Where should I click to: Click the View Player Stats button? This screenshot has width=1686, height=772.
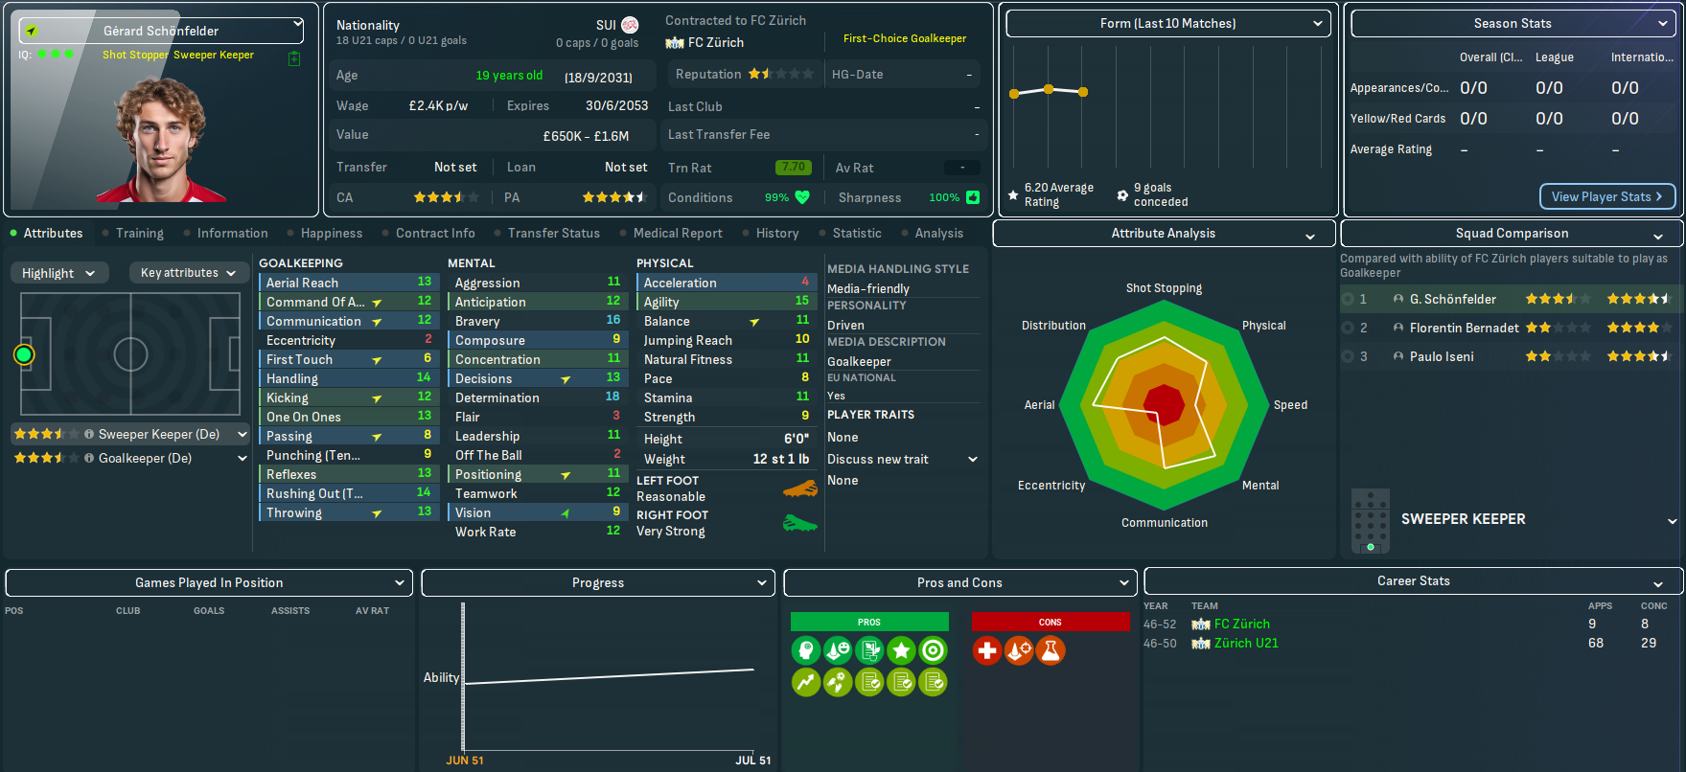1606,196
